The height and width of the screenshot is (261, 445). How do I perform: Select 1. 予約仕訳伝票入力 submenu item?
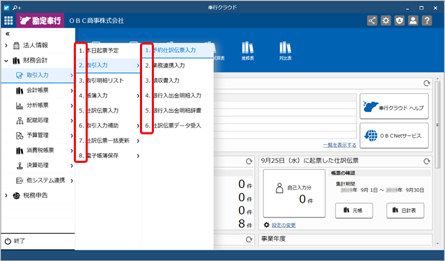tap(178, 51)
